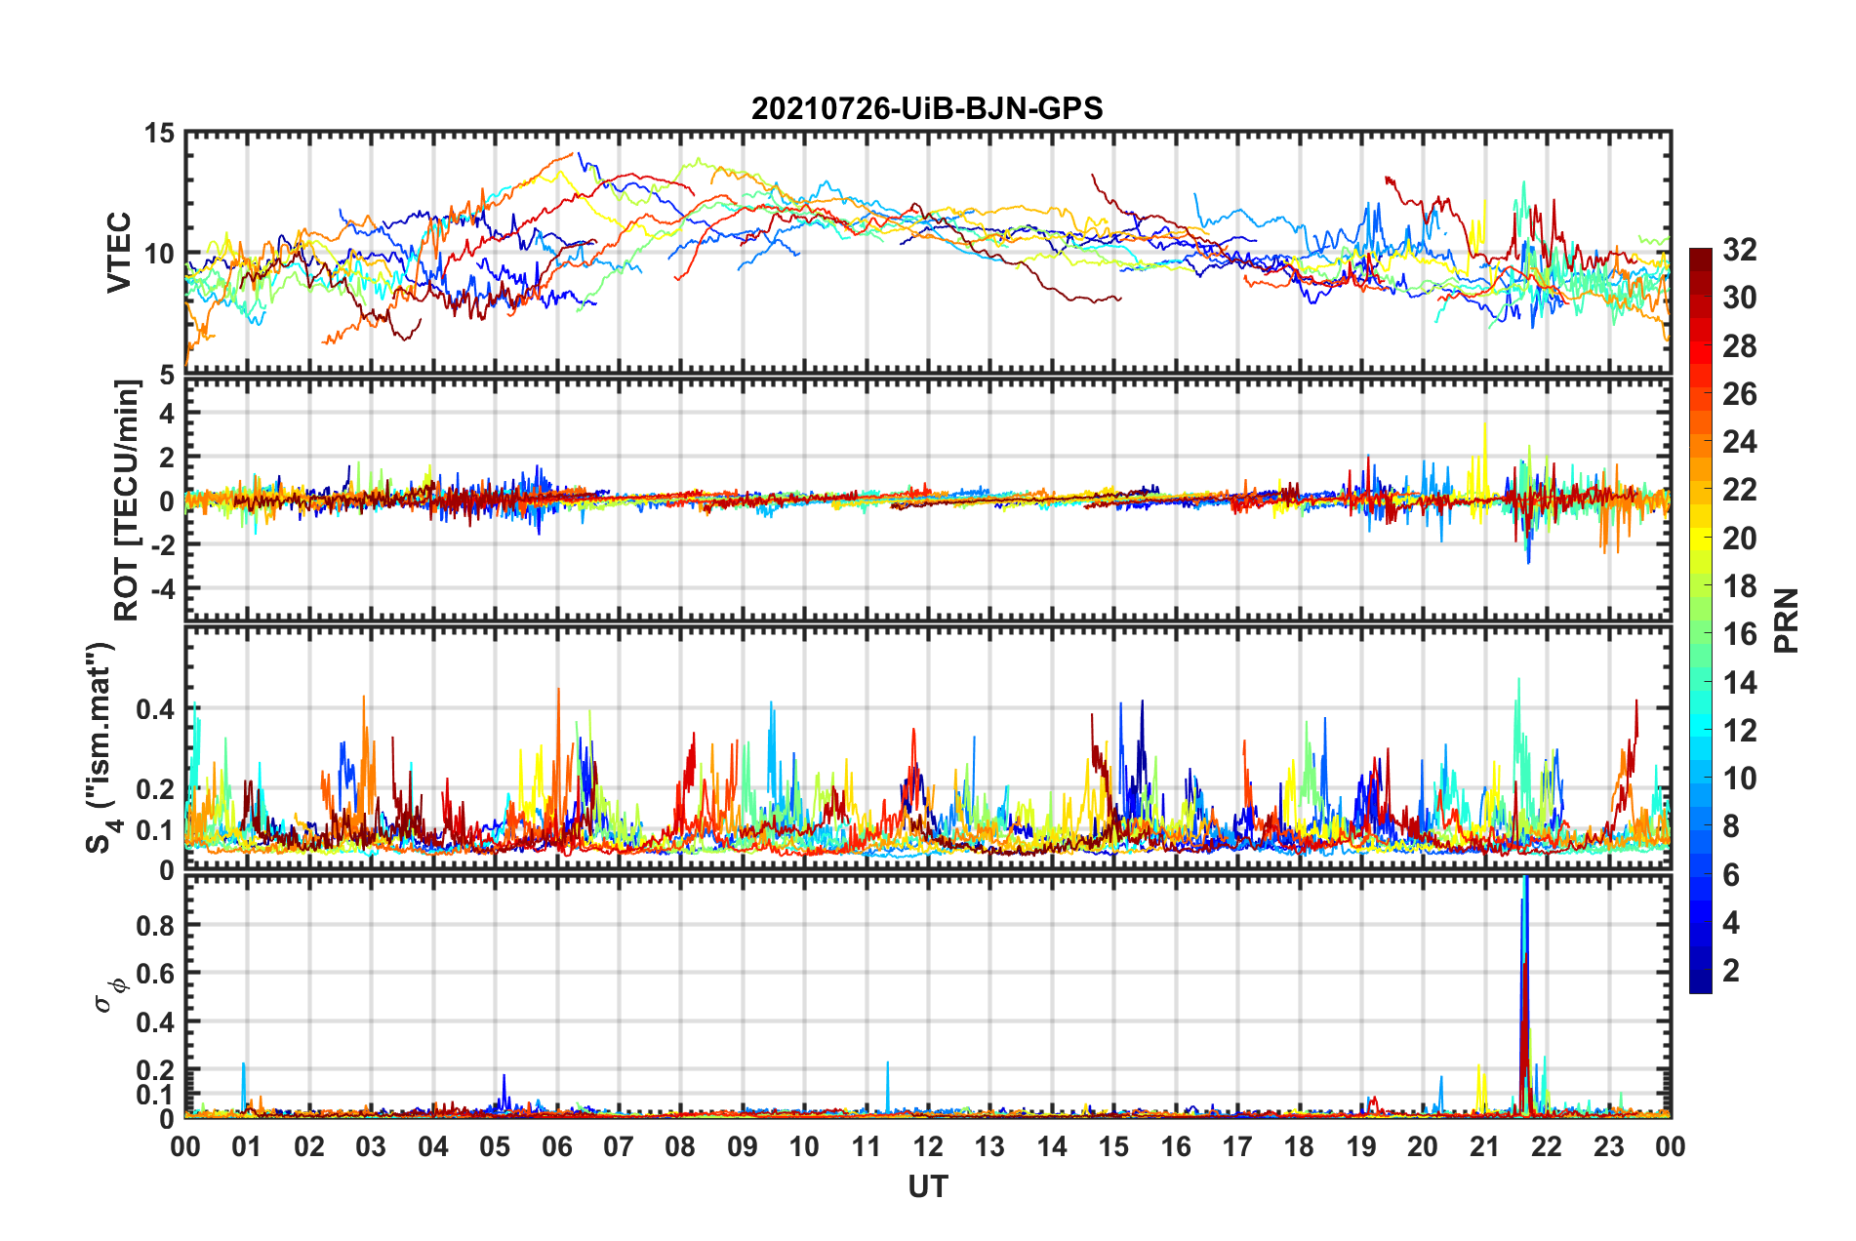Select the VTEC y-axis label
The image size is (1856, 1241).
click(119, 252)
